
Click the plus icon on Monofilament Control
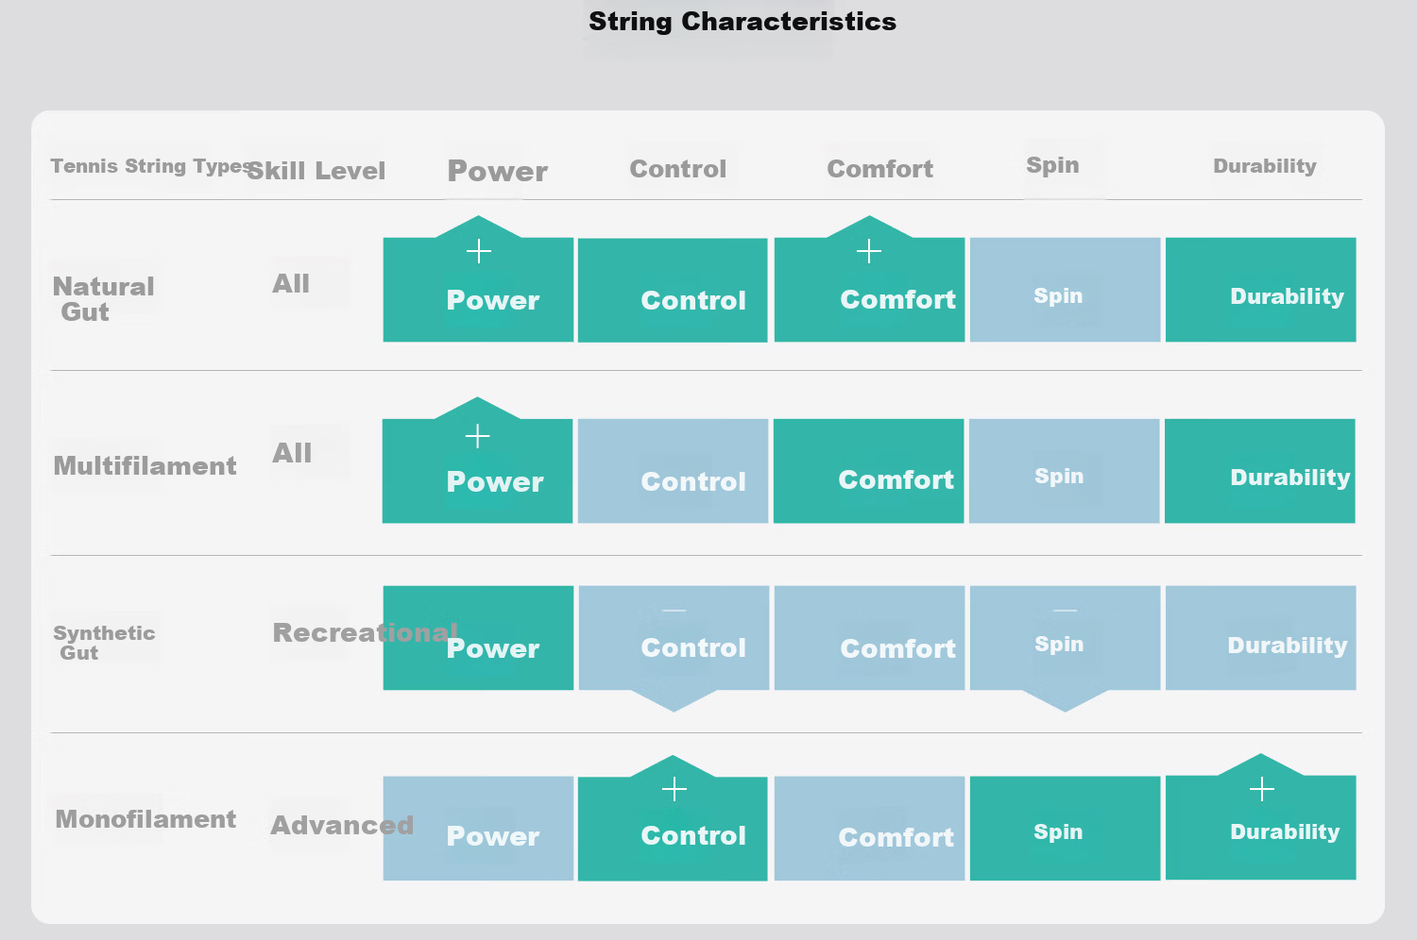click(x=674, y=789)
